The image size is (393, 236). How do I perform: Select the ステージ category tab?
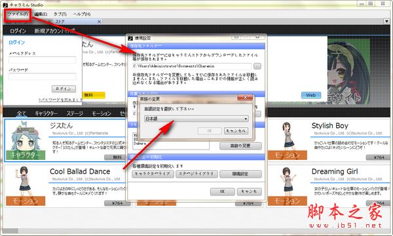(x=75, y=113)
